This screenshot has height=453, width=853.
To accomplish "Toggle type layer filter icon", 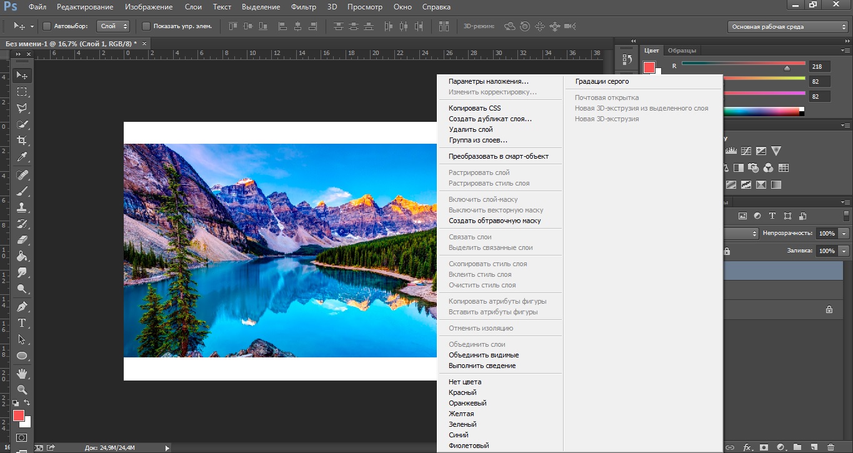I will tap(772, 216).
